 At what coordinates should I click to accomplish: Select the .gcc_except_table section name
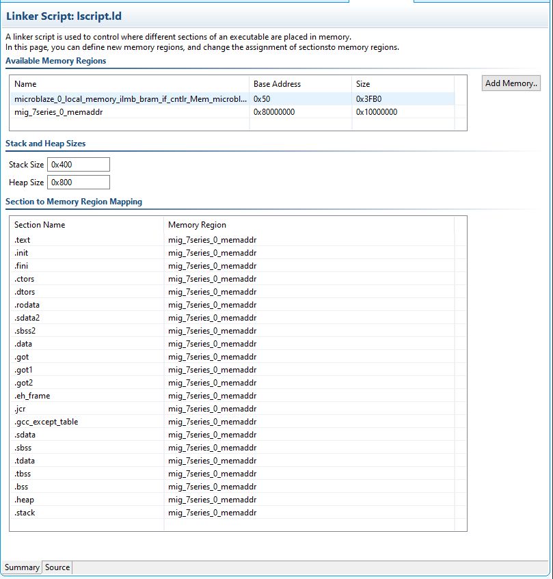46,422
